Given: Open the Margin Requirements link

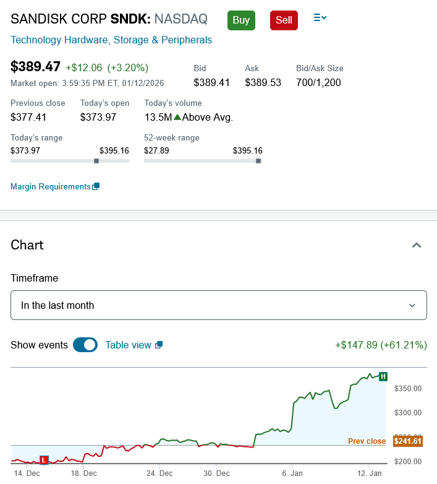Looking at the screenshot, I should point(51,187).
